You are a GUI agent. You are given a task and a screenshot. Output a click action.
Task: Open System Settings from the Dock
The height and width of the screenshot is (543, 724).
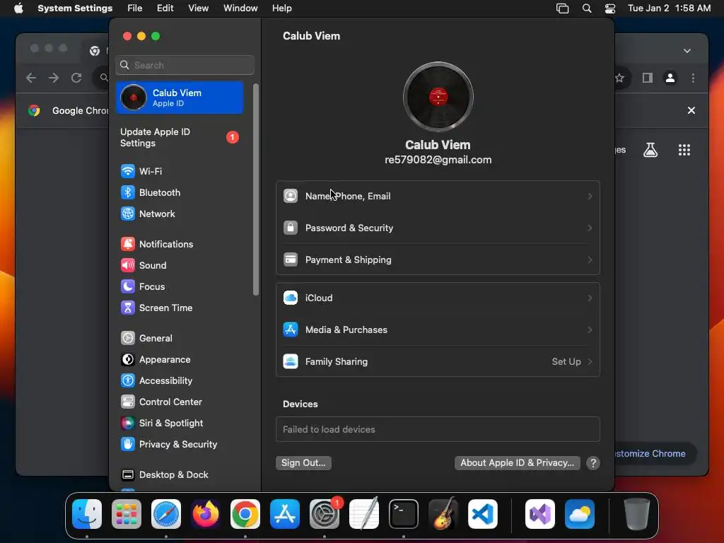point(325,514)
